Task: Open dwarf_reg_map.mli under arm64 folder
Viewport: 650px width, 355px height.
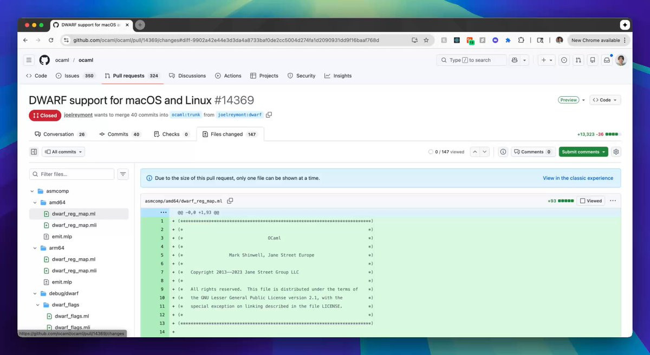Action: pos(74,271)
